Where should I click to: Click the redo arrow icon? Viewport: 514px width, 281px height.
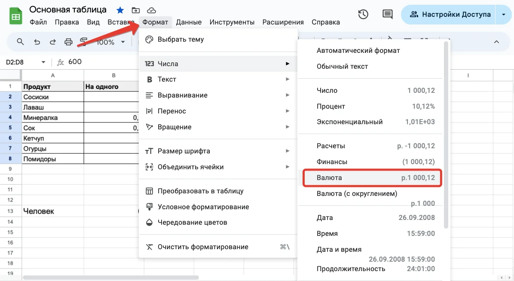pos(52,42)
